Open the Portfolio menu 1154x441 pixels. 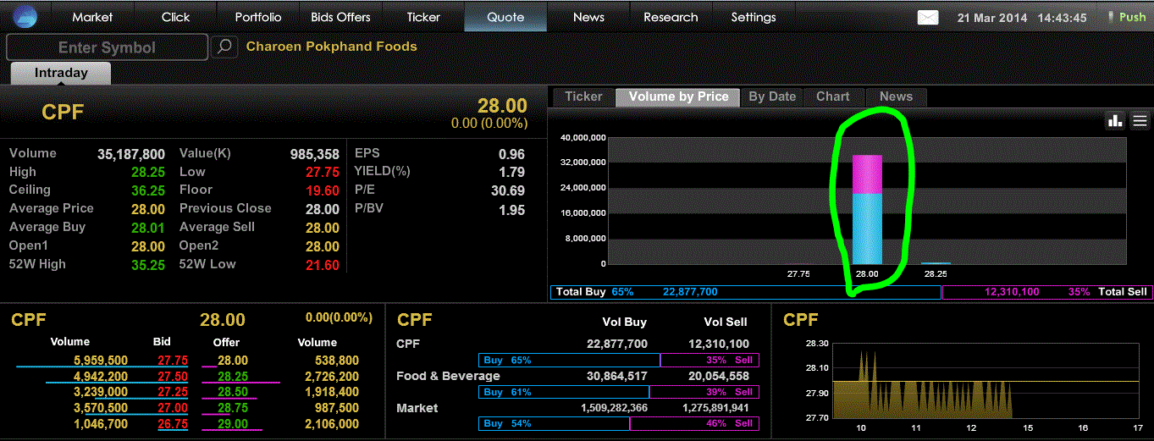[x=258, y=17]
